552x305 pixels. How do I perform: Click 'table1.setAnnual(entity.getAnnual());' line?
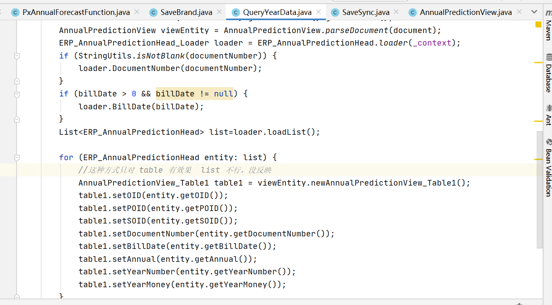click(168, 259)
